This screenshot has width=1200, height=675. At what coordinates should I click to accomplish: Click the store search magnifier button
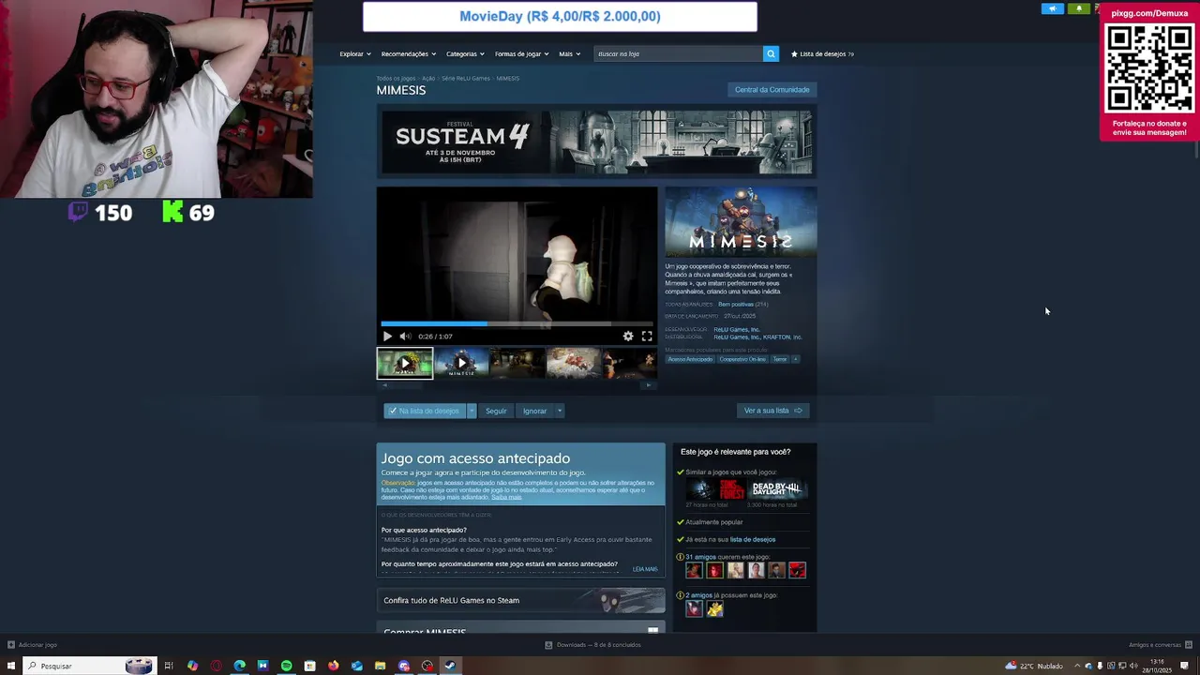[771, 54]
